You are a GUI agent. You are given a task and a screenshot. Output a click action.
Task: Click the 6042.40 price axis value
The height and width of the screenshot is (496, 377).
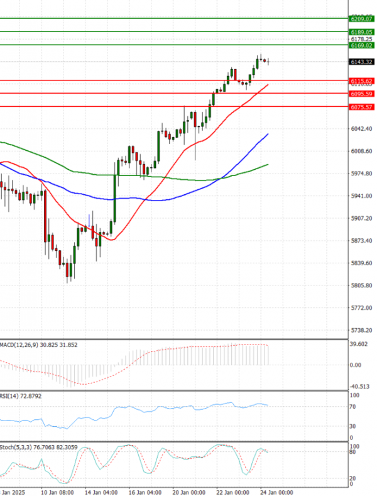(361, 129)
